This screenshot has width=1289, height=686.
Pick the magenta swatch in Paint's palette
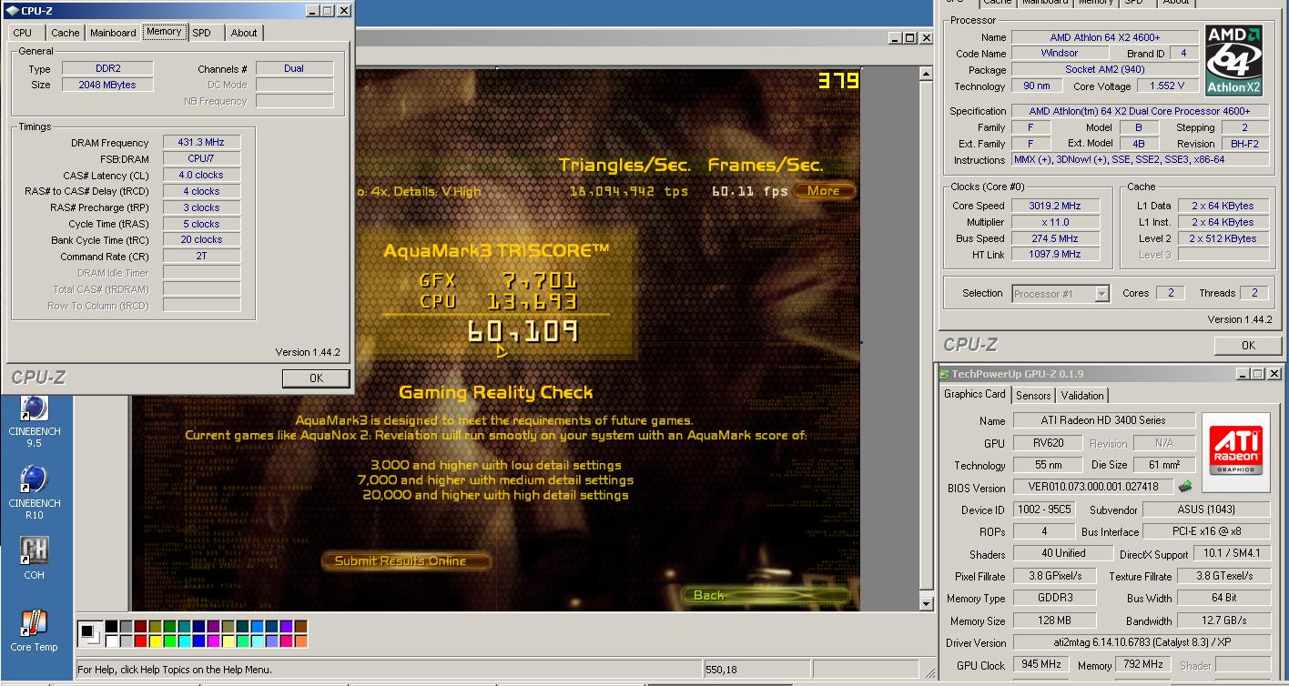click(x=213, y=641)
